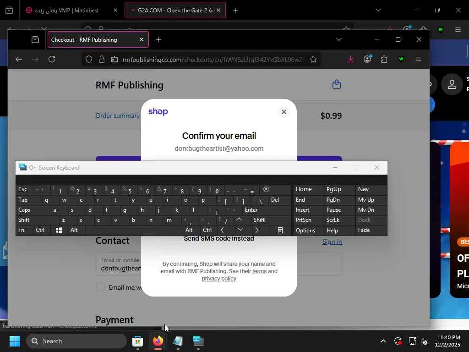
Task: Open the privacy policy link
Action: pyautogui.click(x=219, y=279)
